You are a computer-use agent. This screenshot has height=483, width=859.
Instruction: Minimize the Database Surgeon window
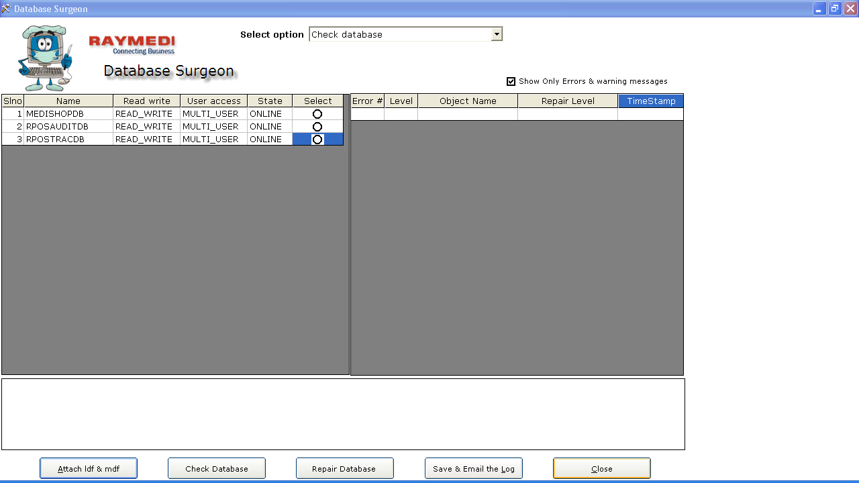coord(819,9)
